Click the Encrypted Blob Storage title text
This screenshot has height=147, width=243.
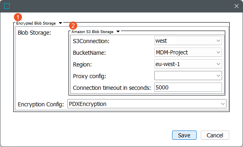coord(36,23)
